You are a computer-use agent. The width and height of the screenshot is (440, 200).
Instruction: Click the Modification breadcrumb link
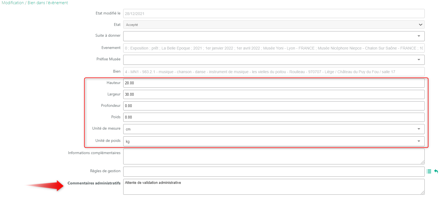pos(13,3)
